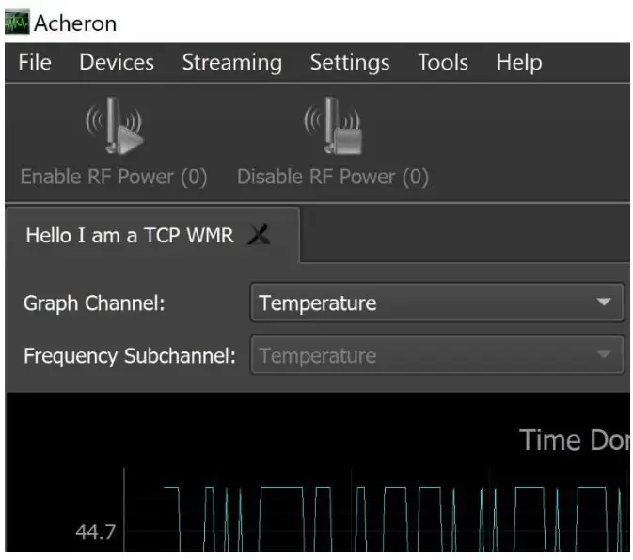Open the Frequency Subchannel dropdown
This screenshot has height=560, width=633.
pyautogui.click(x=423, y=356)
